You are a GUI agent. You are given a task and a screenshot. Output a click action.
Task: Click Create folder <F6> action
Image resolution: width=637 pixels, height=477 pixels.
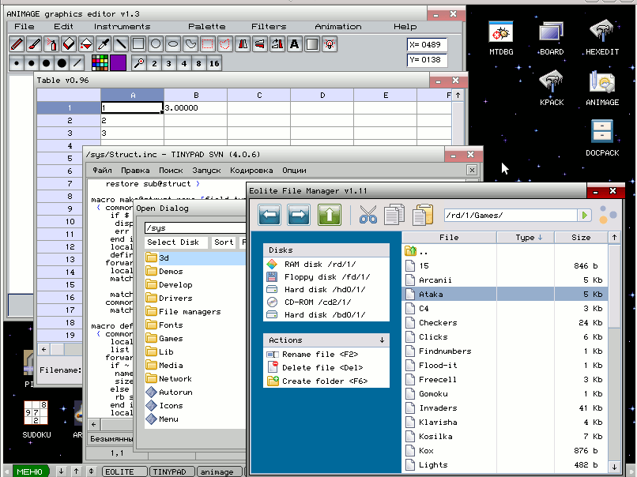click(x=317, y=381)
